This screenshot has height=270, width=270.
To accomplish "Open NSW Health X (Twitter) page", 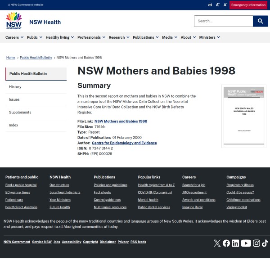I will pyautogui.click(x=217, y=243).
